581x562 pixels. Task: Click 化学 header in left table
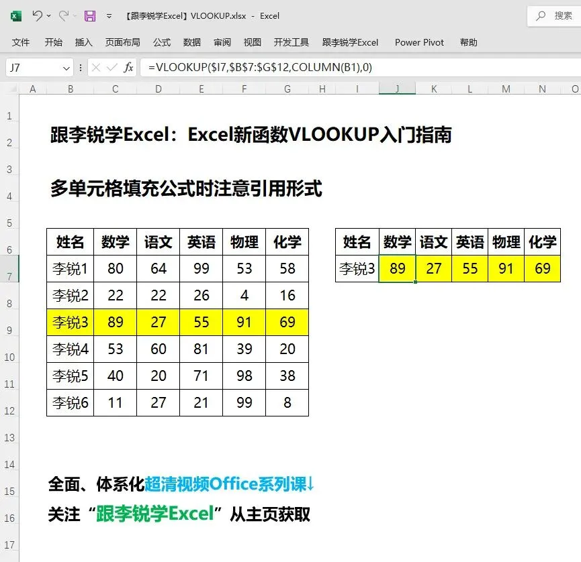coord(287,242)
